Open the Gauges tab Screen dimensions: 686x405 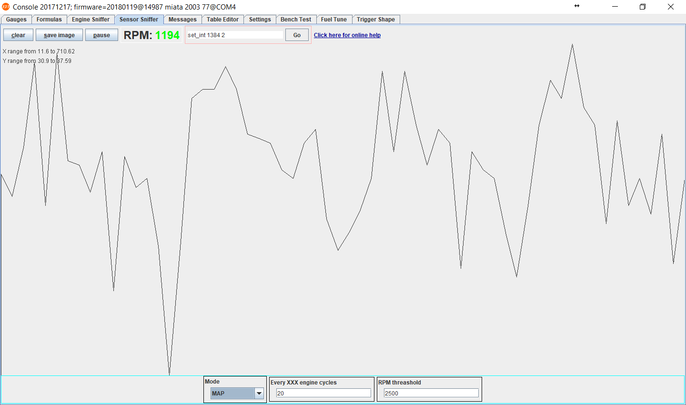pyautogui.click(x=16, y=20)
